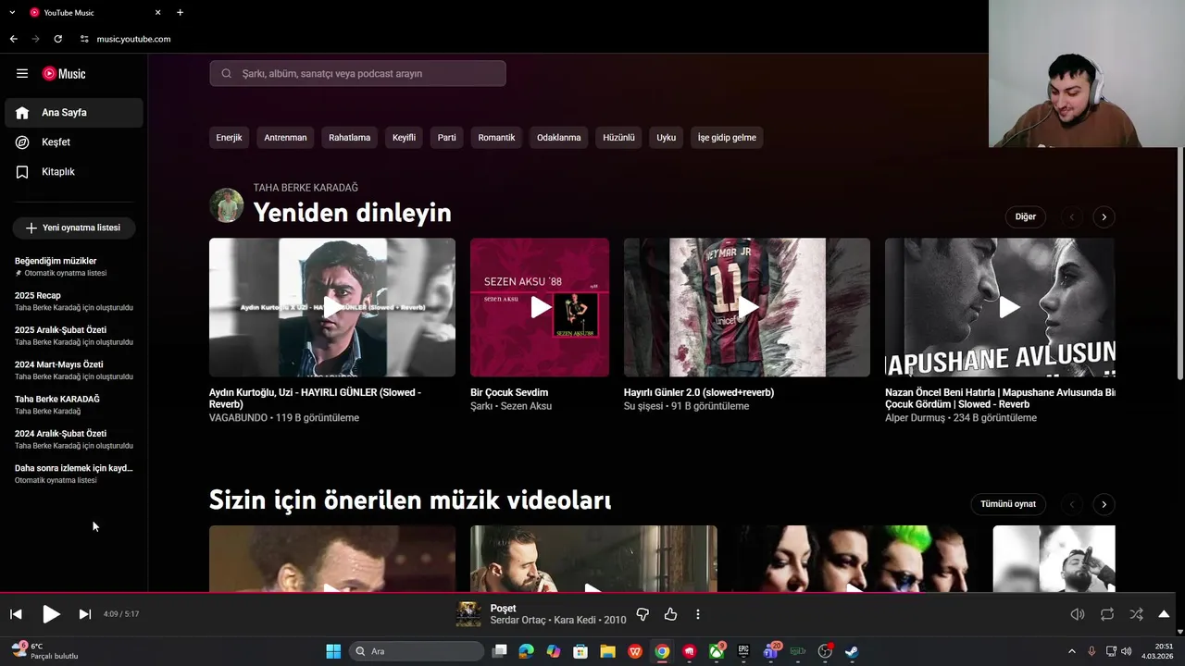Click Taha Berke Karadağ profile avatar
Image resolution: width=1185 pixels, height=666 pixels.
coord(227,205)
